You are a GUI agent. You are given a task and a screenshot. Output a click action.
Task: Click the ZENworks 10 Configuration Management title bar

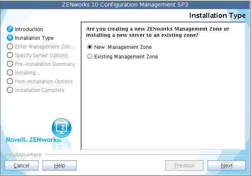click(x=125, y=5)
